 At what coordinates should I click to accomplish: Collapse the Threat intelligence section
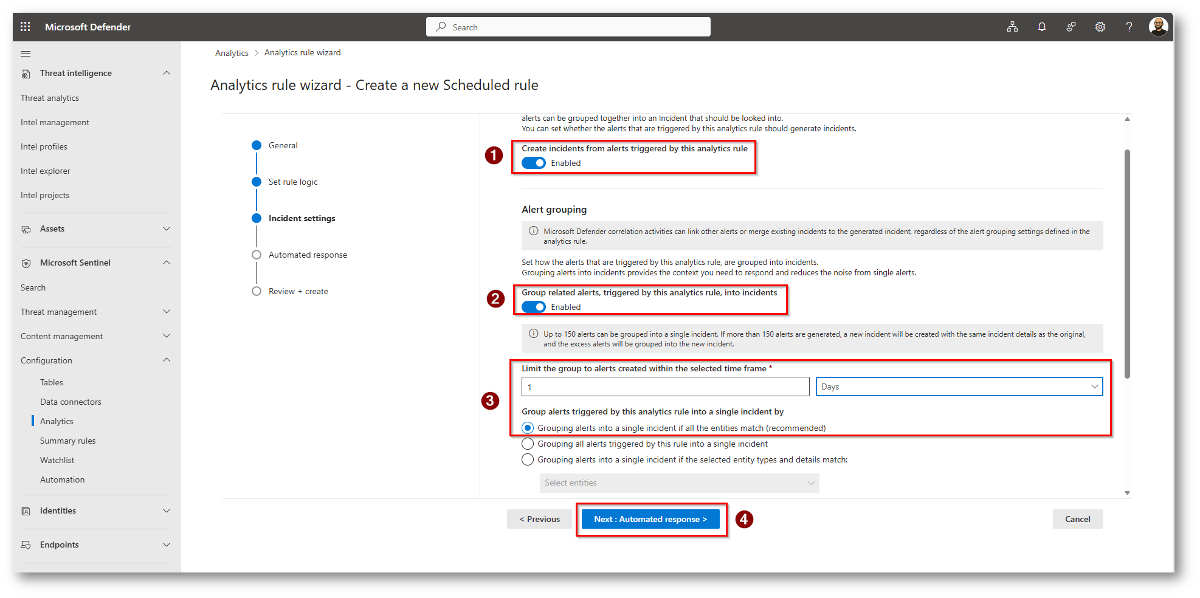coord(167,73)
